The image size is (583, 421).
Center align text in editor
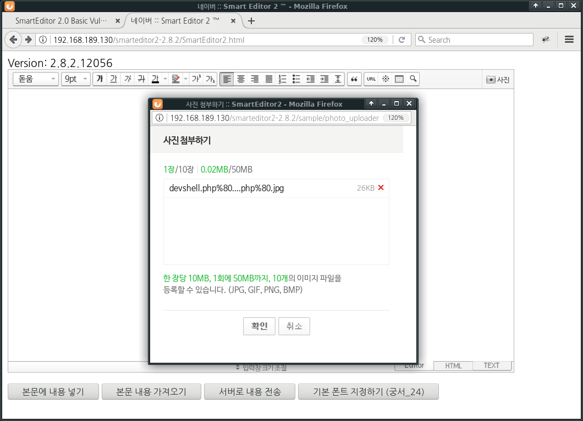click(x=241, y=79)
